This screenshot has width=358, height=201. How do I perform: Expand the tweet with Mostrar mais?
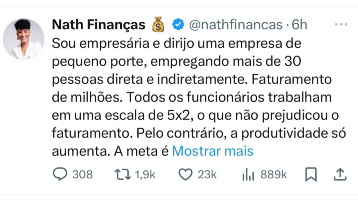pos(213,151)
